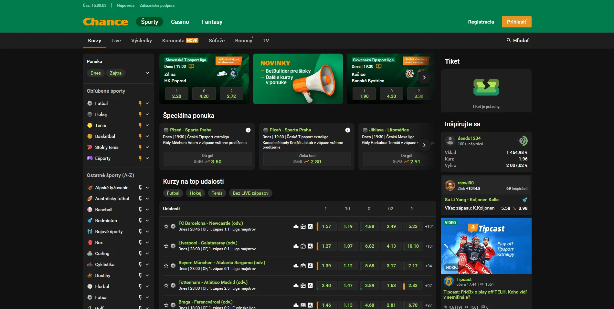Screen dimensions: 614x309
Task: Unpin Futbal from favourite sports
Action: pyautogui.click(x=140, y=103)
